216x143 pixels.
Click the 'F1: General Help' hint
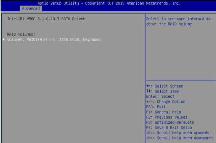click(x=163, y=112)
